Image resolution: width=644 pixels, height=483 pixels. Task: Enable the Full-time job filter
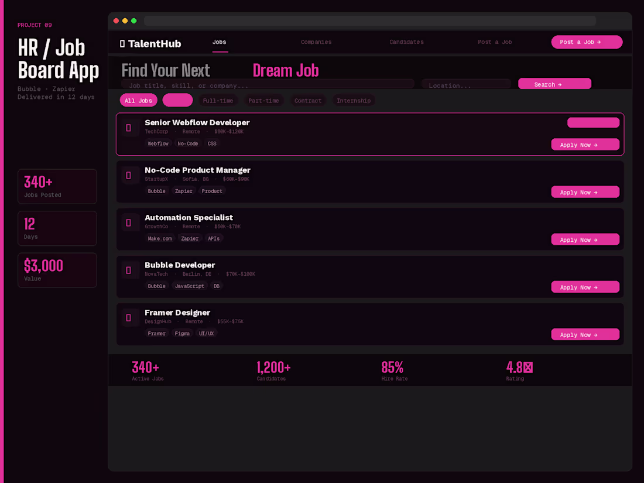point(217,100)
